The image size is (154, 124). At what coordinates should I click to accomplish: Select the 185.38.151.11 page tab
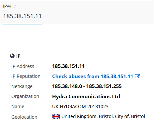click(x=22, y=16)
